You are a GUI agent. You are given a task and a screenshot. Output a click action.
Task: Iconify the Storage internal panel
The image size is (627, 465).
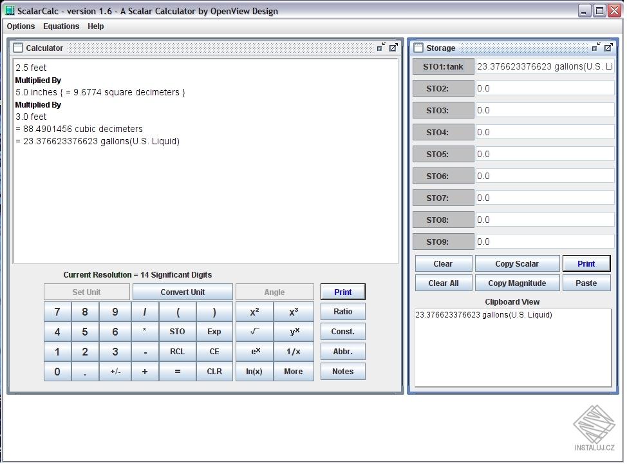pos(596,48)
